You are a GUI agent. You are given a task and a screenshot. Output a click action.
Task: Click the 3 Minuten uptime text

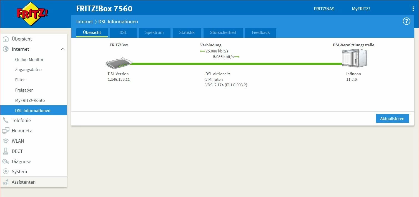click(x=214, y=79)
